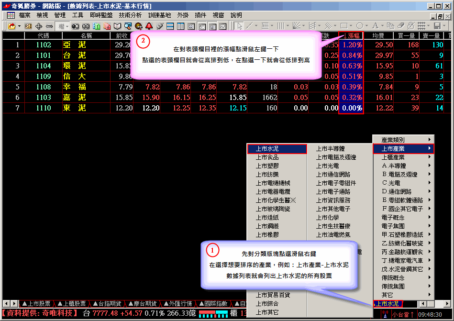Viewport: 454px width, 321px height.
Task: Click the RSI indicator toolbar icon
Action: coord(28,26)
